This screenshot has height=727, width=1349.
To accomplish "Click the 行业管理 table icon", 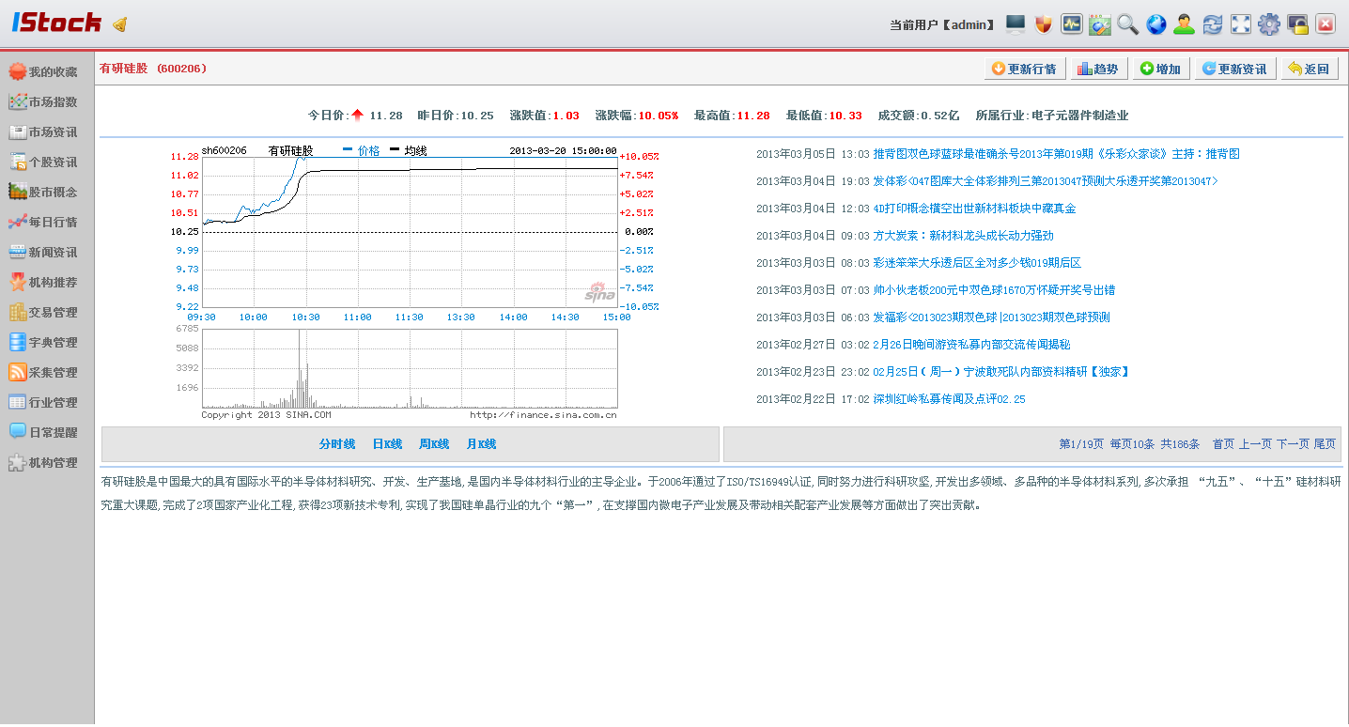I will point(17,402).
